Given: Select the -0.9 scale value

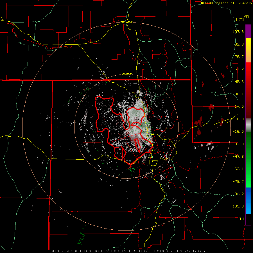Looking at the screenshot, I should 239,119.
